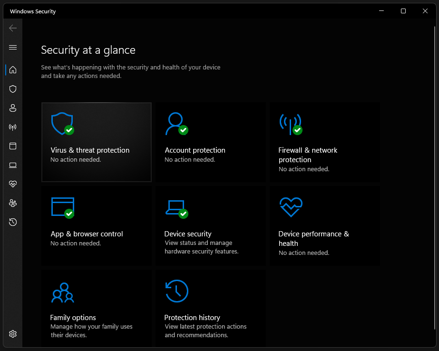The width and height of the screenshot is (439, 351).
Task: Open Device security laptop sidebar icon
Action: point(13,165)
